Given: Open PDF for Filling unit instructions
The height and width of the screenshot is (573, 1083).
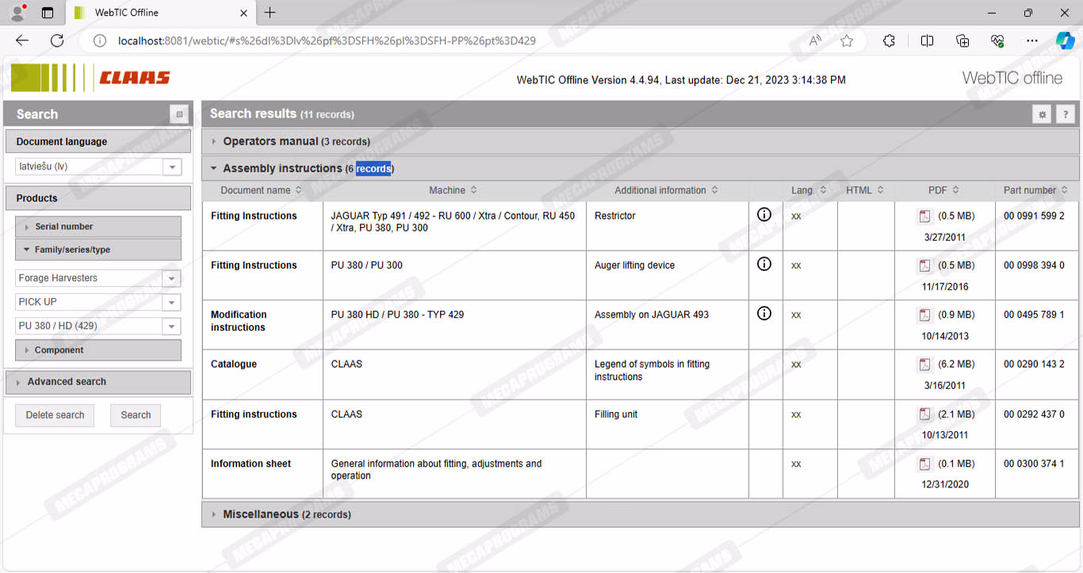Looking at the screenshot, I should click(x=924, y=414).
